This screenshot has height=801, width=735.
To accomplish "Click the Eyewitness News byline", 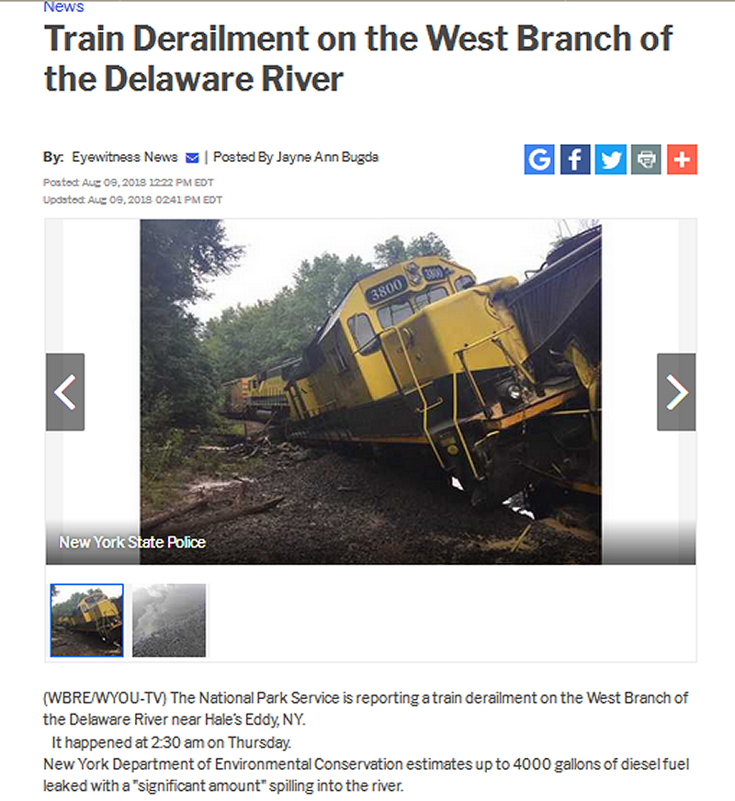I will (x=125, y=157).
